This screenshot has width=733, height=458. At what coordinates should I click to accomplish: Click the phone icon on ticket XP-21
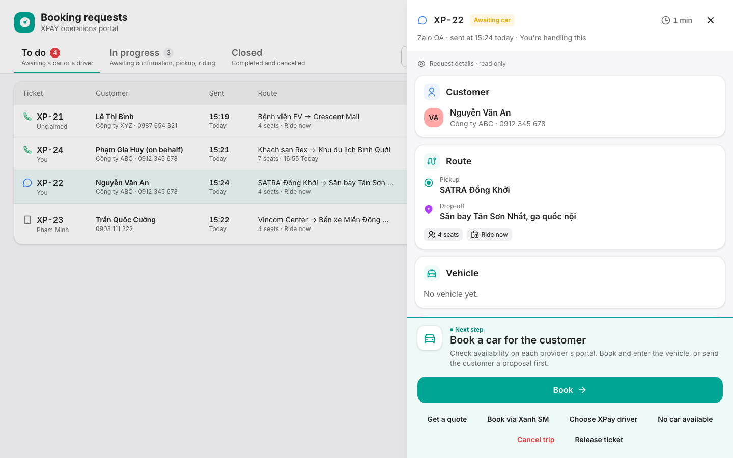click(27, 117)
